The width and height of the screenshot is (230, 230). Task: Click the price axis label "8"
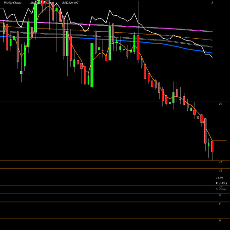(x=220, y=204)
